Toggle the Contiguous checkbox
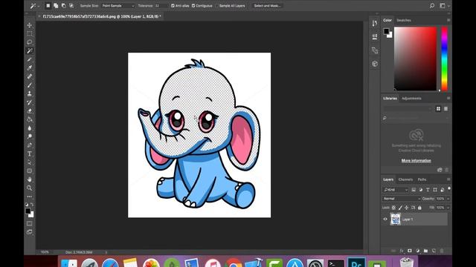The width and height of the screenshot is (476, 267). pyautogui.click(x=193, y=6)
